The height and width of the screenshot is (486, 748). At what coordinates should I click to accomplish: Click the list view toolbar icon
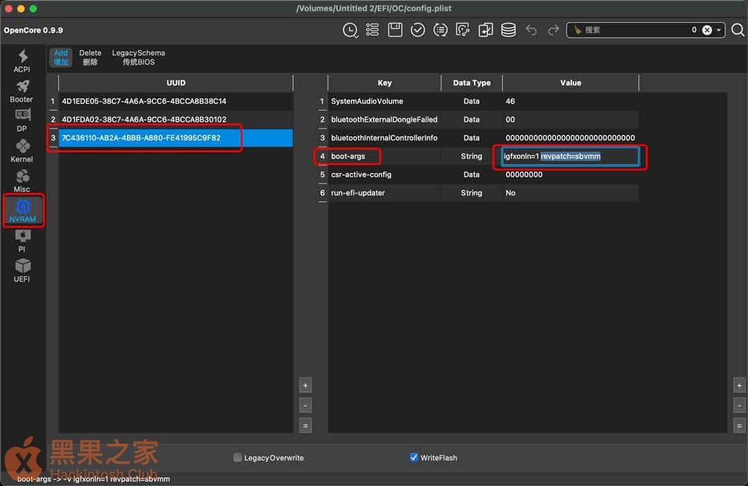[373, 30]
